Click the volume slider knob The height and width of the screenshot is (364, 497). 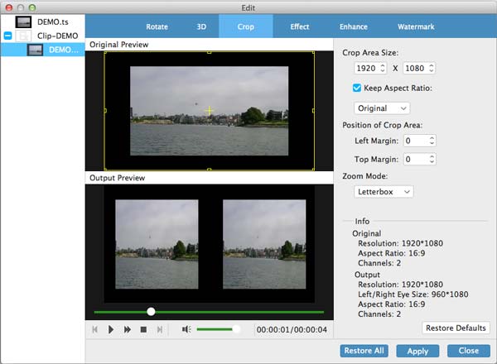236,329
